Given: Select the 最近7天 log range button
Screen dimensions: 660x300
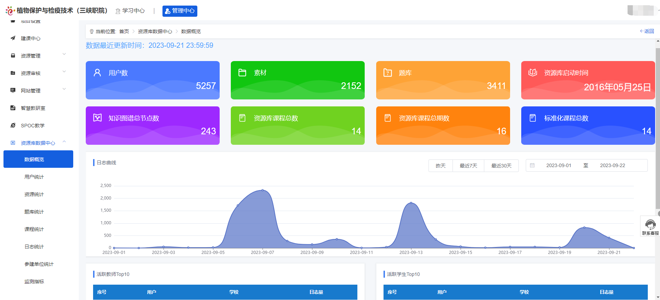Looking at the screenshot, I should [x=468, y=166].
